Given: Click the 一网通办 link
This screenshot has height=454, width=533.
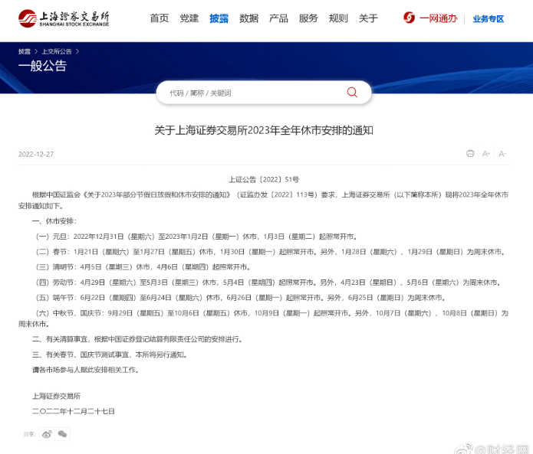Looking at the screenshot, I should [439, 18].
